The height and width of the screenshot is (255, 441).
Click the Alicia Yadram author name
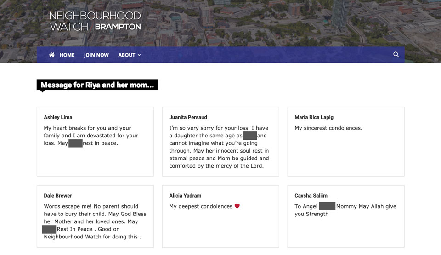[185, 195]
